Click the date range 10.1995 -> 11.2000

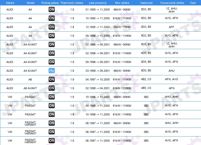(98, 18)
